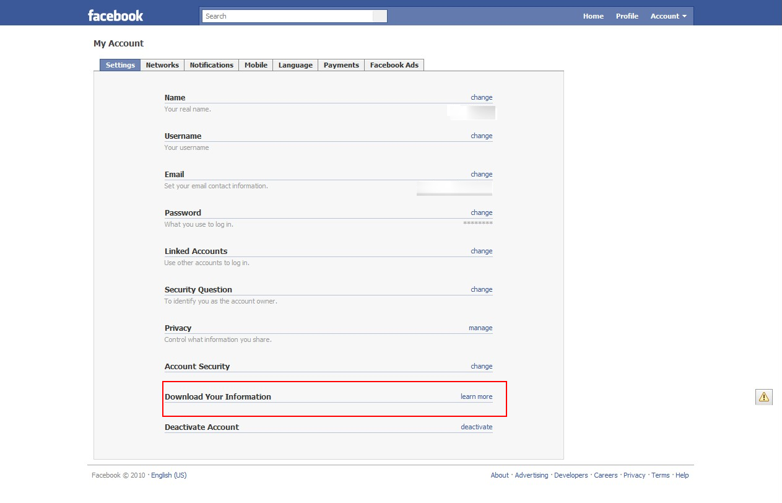Focus the Search input field
This screenshot has height=503, width=782.
[288, 16]
